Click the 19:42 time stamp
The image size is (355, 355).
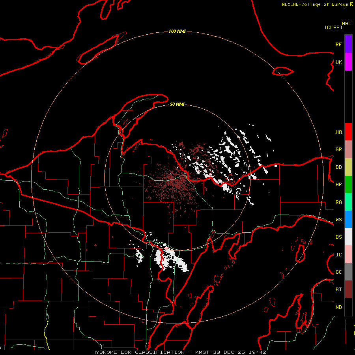point(257,352)
